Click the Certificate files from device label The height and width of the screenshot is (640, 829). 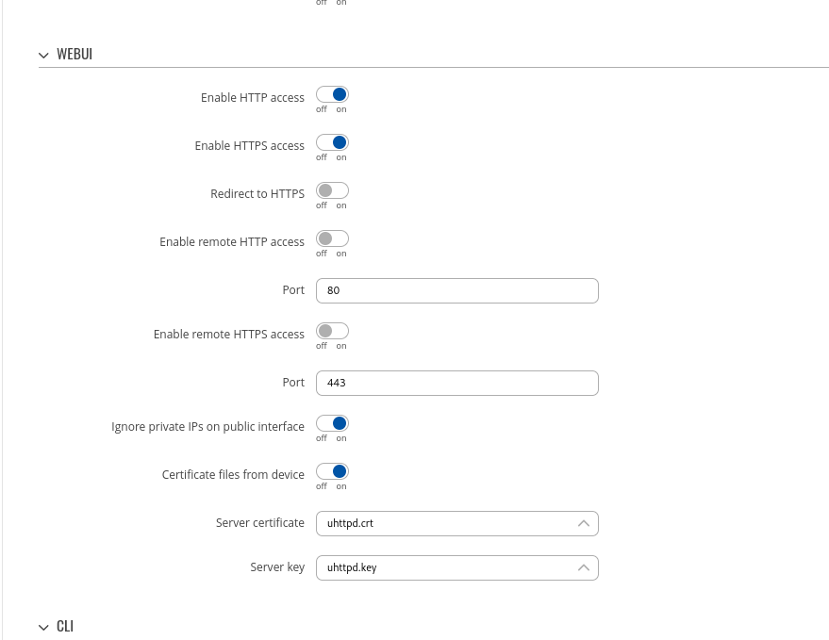coord(233,475)
